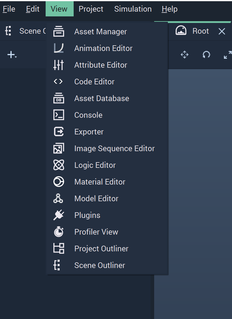Choose Console from View menu

tap(107, 115)
